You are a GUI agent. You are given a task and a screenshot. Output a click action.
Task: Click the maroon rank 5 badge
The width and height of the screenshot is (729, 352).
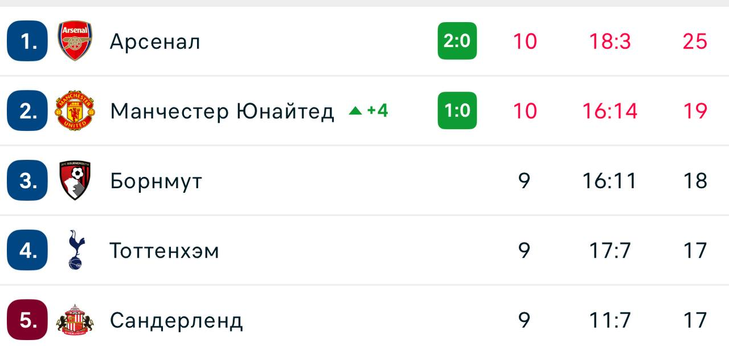(27, 320)
